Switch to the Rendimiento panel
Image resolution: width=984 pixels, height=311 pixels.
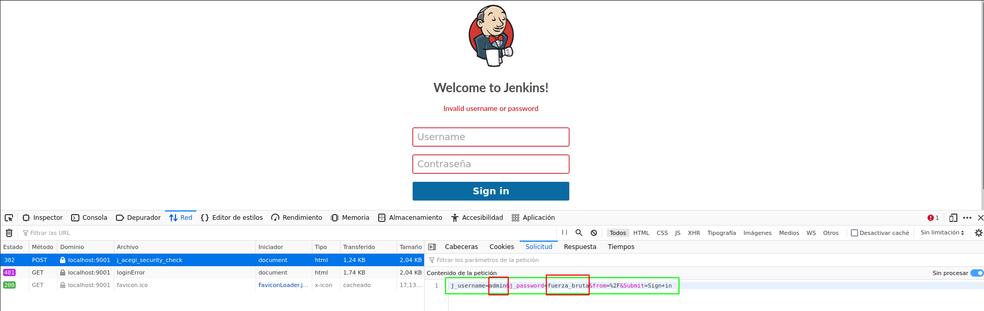[296, 218]
